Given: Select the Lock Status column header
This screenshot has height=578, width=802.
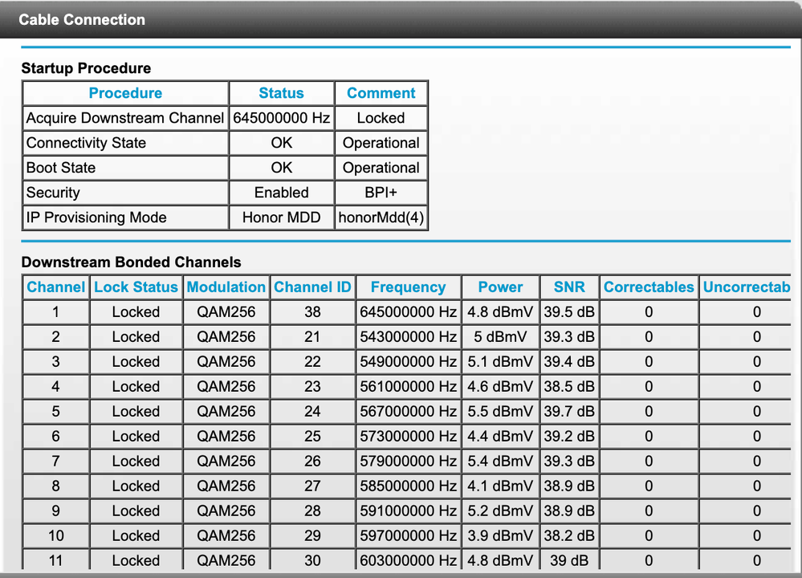Looking at the screenshot, I should pyautogui.click(x=136, y=287).
